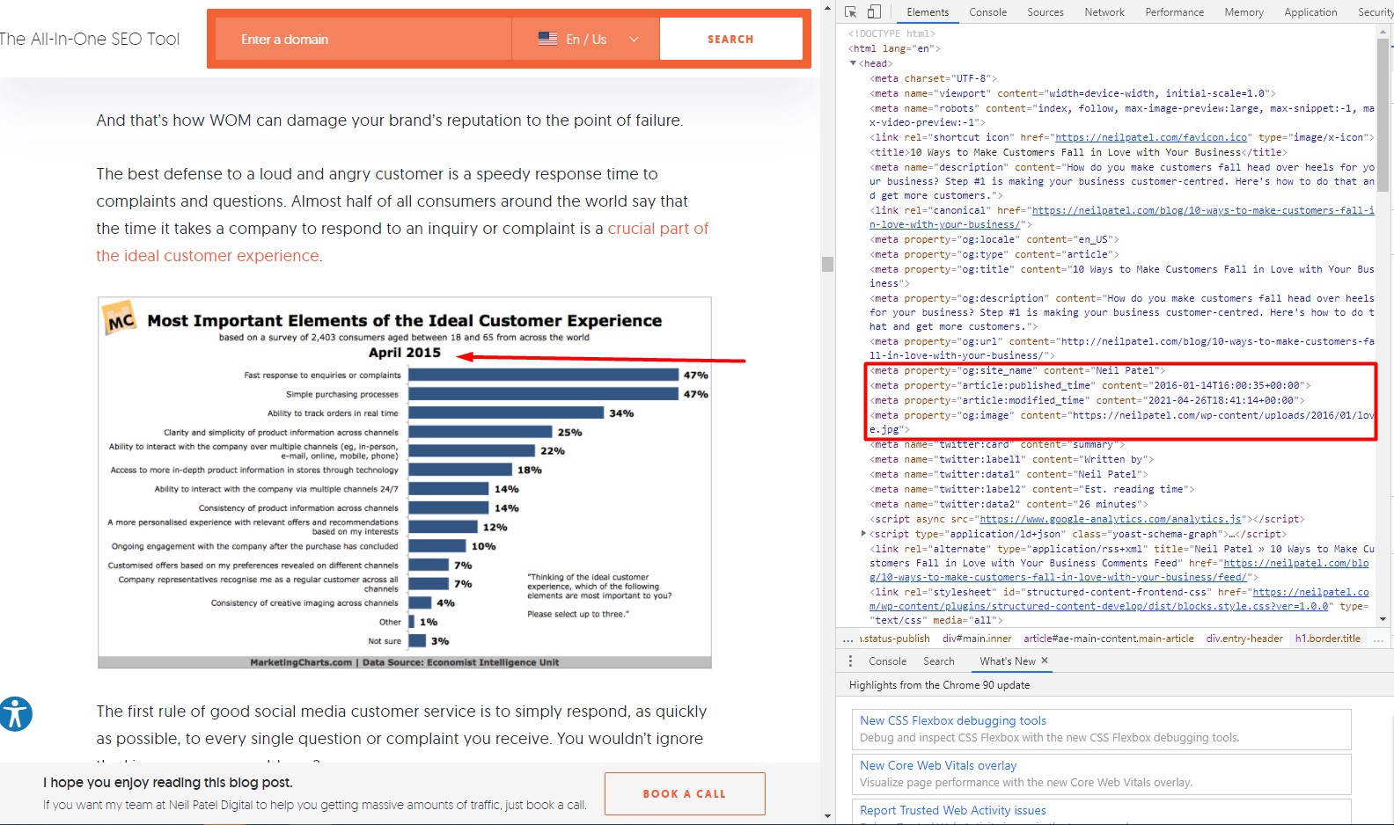The width and height of the screenshot is (1394, 825).
Task: Open the Security tab
Action: tap(1375, 12)
